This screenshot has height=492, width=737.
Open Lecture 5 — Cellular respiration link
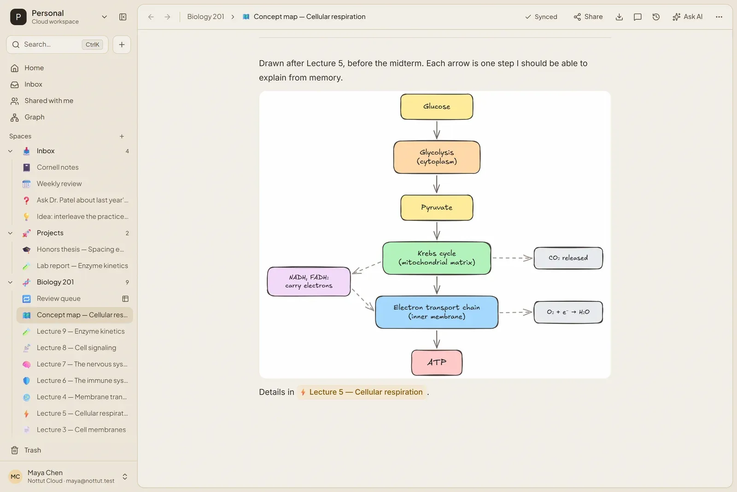tap(362, 392)
